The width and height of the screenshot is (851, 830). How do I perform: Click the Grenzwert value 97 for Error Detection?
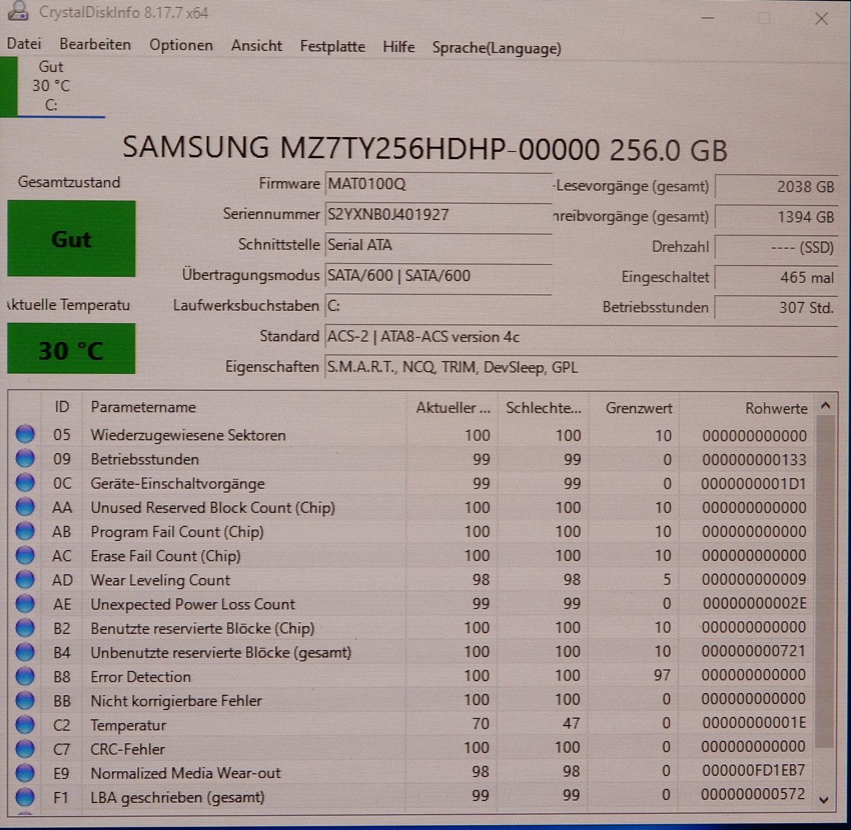click(662, 675)
